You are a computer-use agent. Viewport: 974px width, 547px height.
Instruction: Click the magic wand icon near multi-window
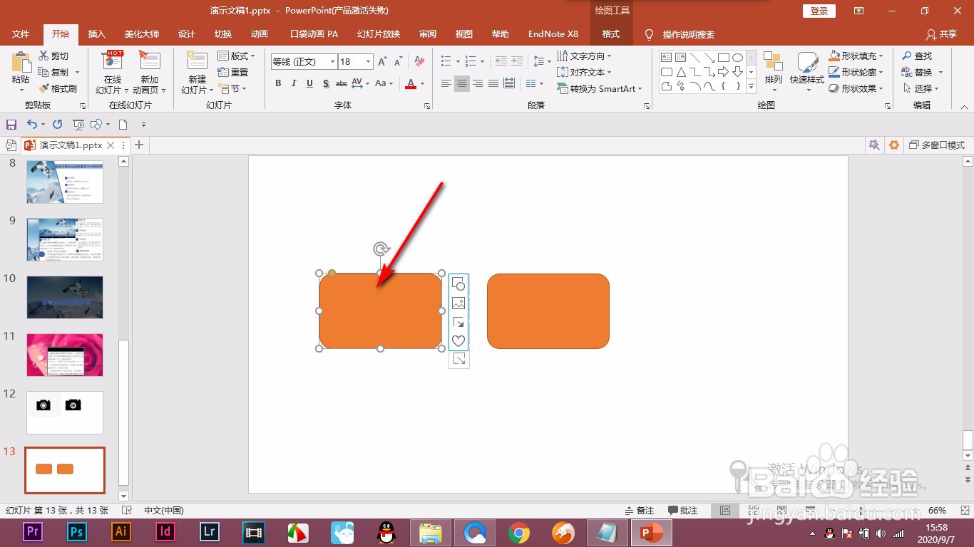(x=873, y=145)
